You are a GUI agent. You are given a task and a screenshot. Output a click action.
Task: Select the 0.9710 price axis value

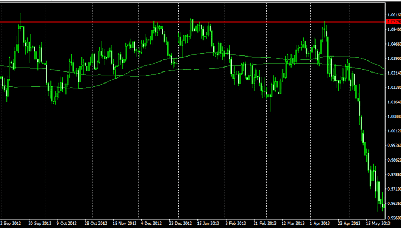click(x=393, y=189)
